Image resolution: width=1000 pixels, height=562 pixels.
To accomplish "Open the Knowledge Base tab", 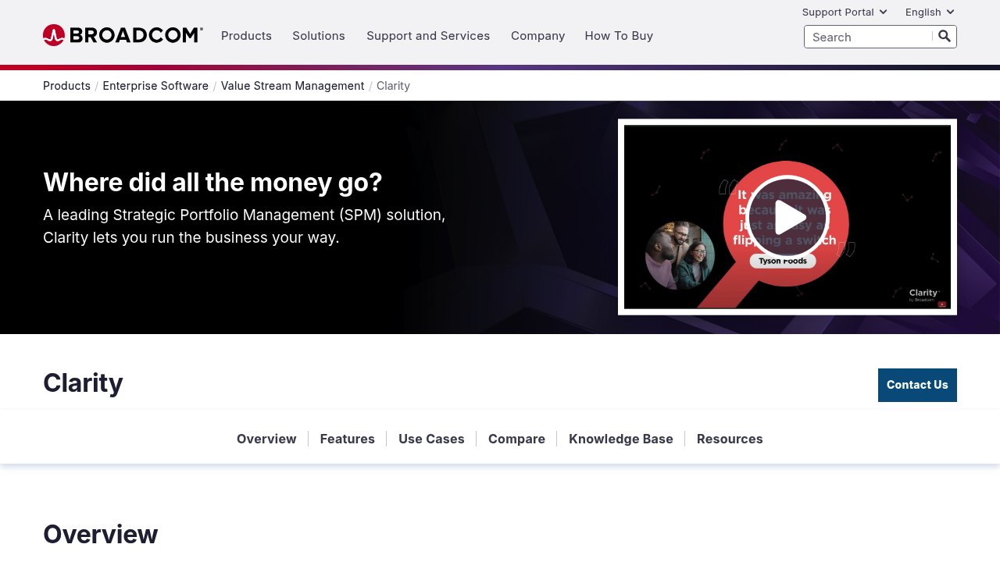I will (x=621, y=439).
